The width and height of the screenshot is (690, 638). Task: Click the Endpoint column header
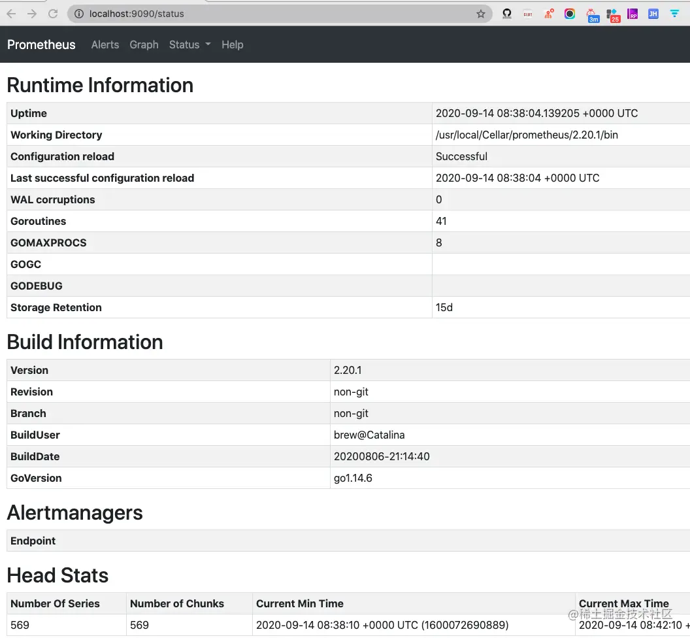coord(33,541)
